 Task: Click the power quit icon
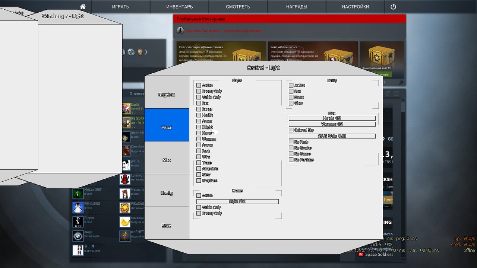393,7
